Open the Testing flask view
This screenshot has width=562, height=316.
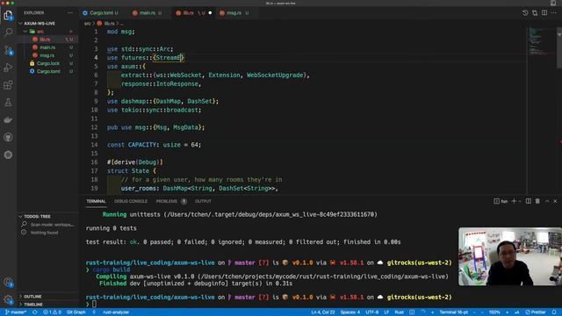coord(8,103)
